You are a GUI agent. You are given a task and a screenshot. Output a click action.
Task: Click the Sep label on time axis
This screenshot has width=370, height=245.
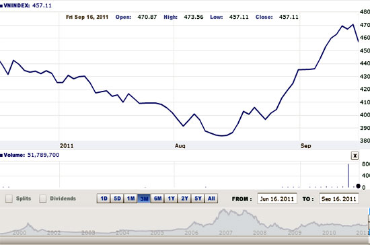click(x=306, y=145)
